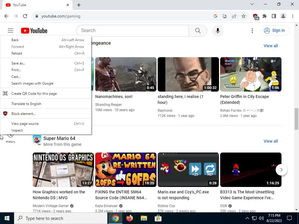Choose Search images with Google
Screen dimensions: 299x224
tap(46, 83)
